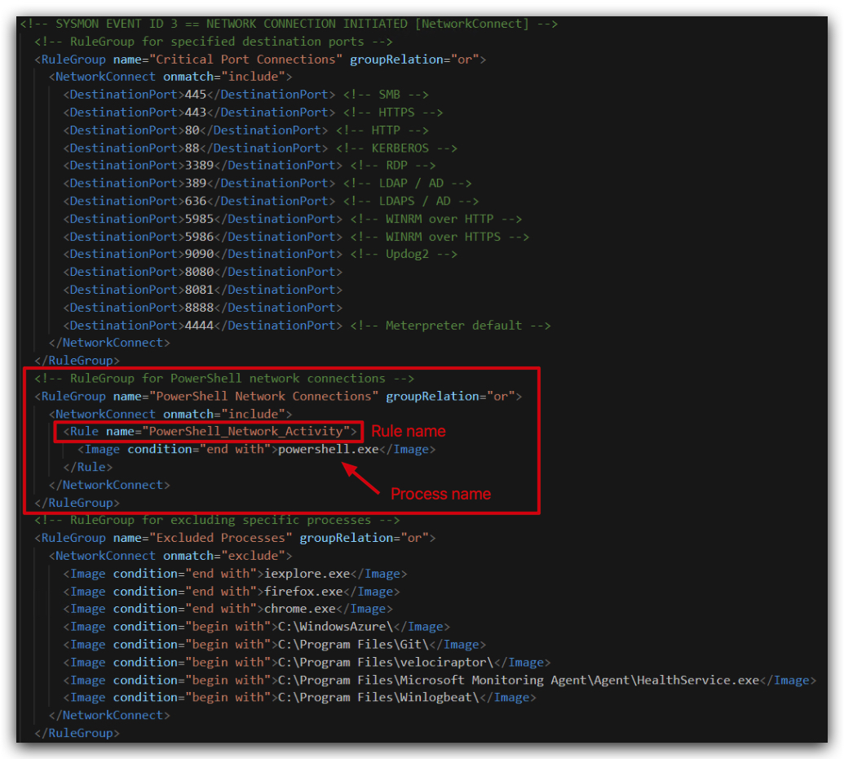Select the iexplore.exe image value
The height and width of the screenshot is (759, 844).
(x=307, y=573)
